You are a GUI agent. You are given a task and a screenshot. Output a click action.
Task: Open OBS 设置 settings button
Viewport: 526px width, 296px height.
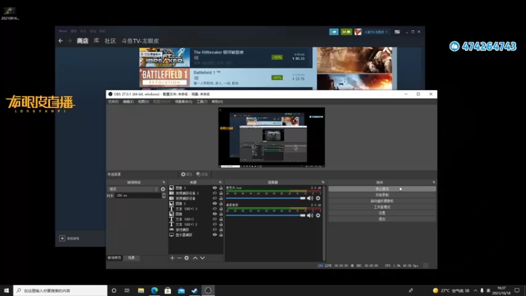tap(382, 212)
